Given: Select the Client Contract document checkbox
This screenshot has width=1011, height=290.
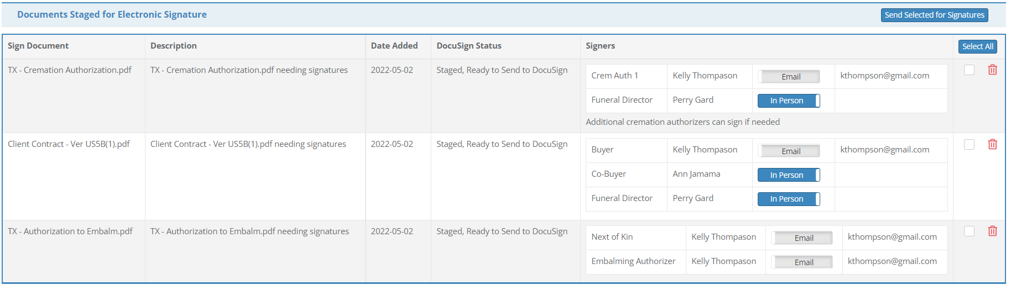Looking at the screenshot, I should click(x=969, y=144).
